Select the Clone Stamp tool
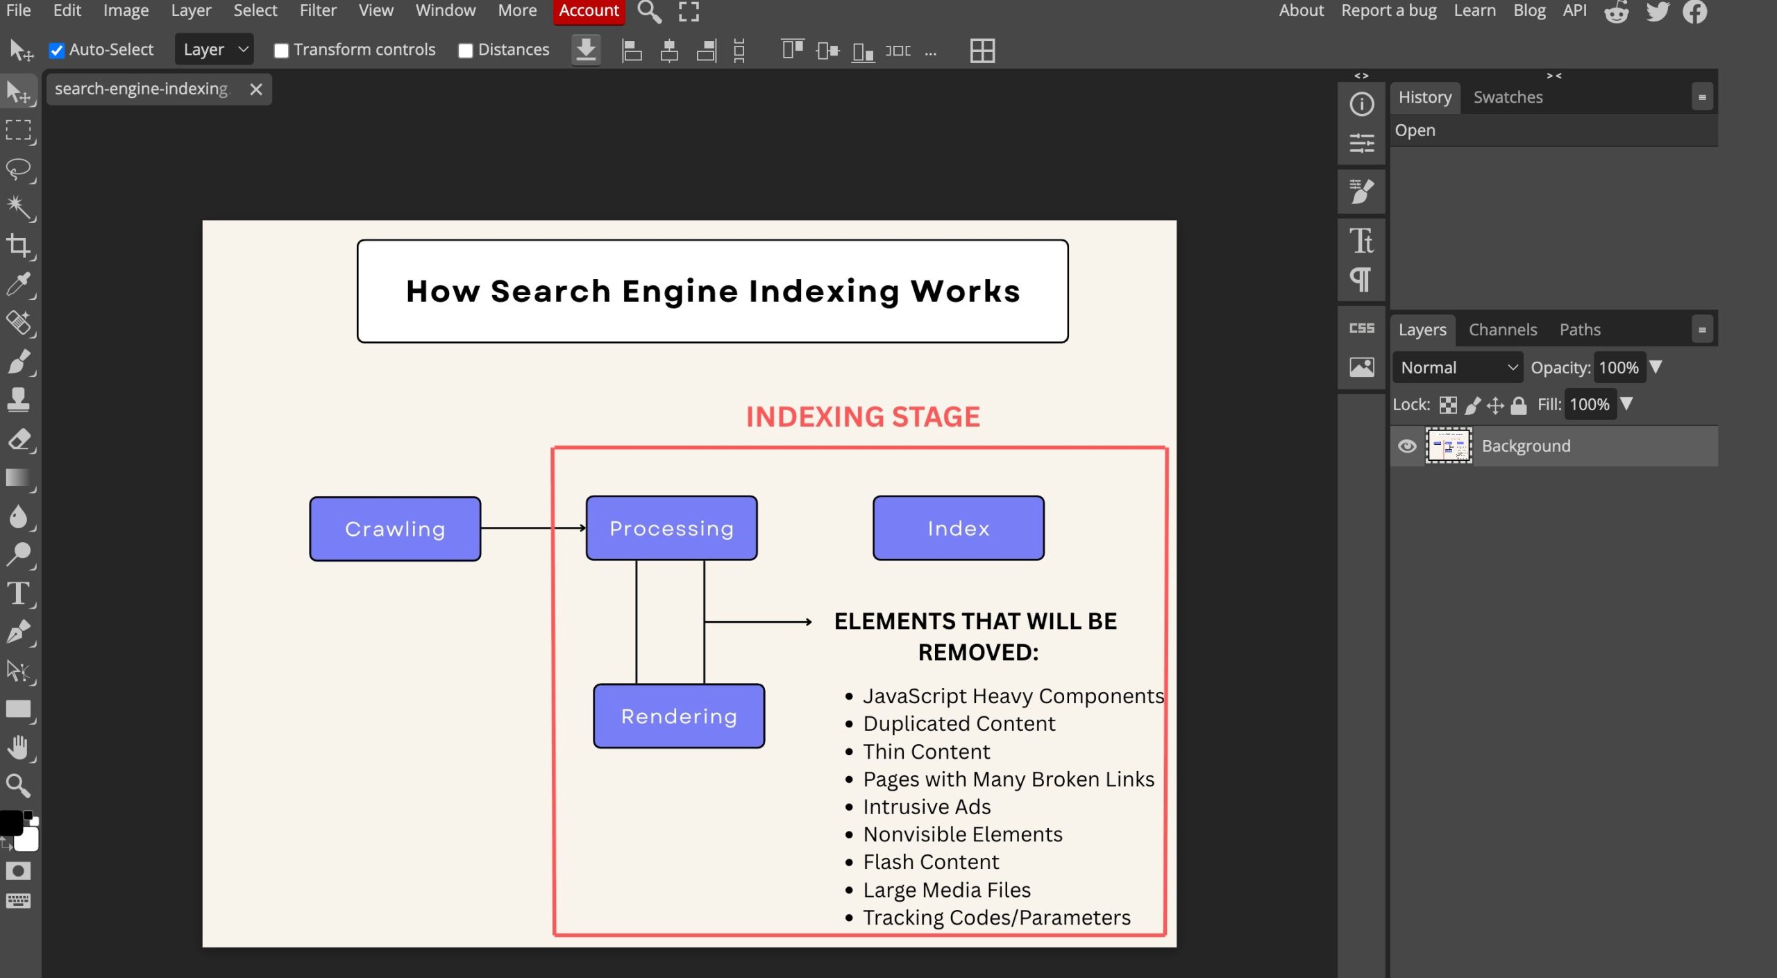Image resolution: width=1777 pixels, height=978 pixels. coord(19,400)
